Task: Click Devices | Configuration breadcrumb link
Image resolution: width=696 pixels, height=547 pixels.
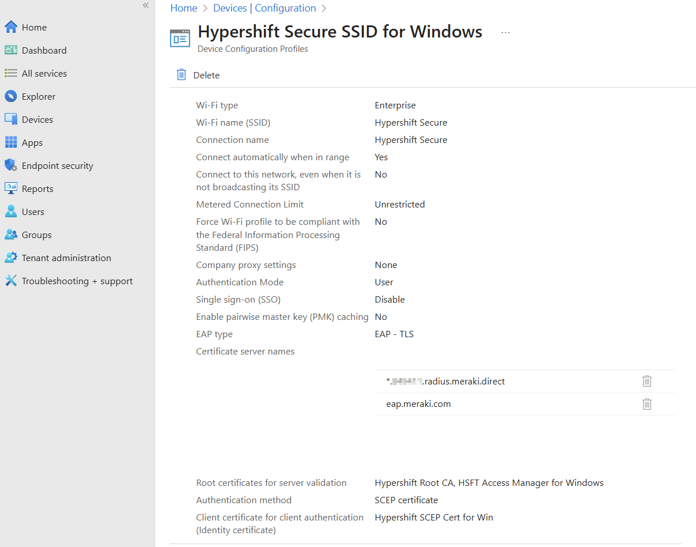Action: click(x=264, y=8)
